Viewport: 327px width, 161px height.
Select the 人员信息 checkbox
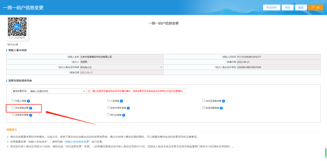(x=108, y=100)
